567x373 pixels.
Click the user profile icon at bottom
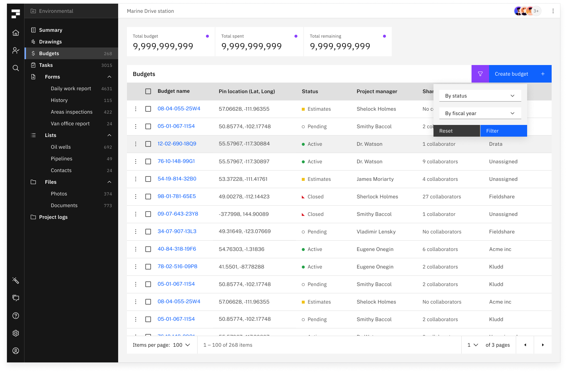[x=16, y=351]
